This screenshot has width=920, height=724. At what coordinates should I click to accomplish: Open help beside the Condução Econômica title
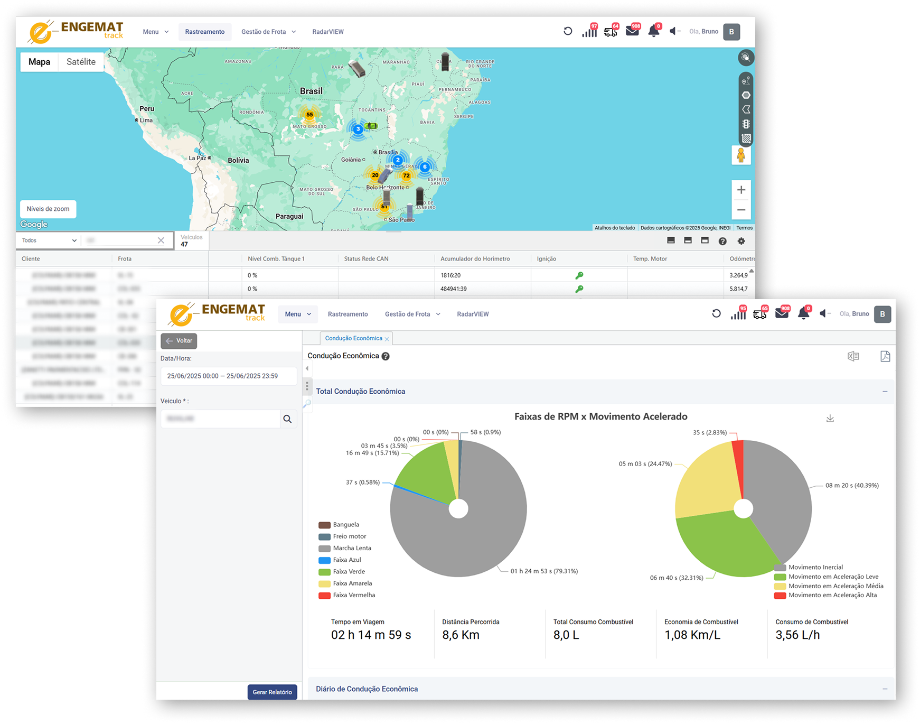point(386,357)
